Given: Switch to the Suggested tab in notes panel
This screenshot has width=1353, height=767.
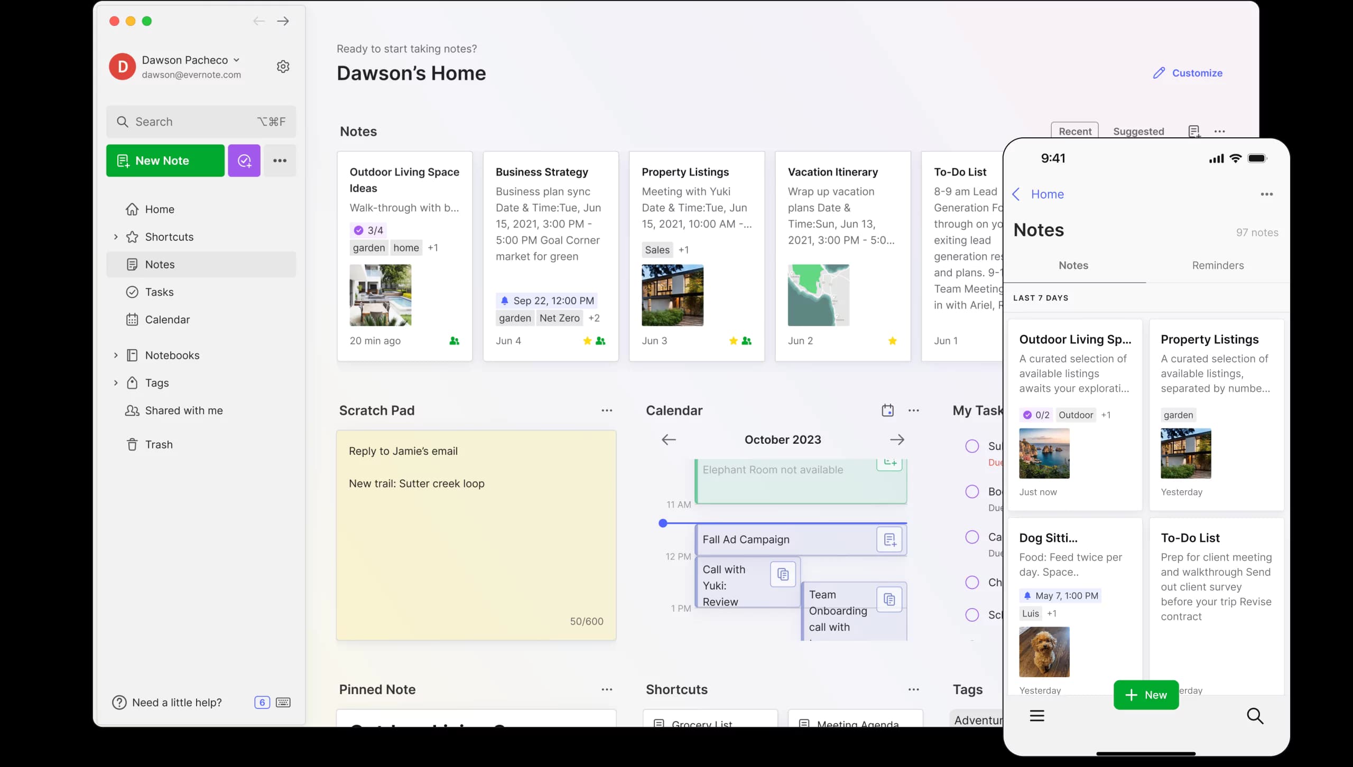Looking at the screenshot, I should click(1138, 131).
